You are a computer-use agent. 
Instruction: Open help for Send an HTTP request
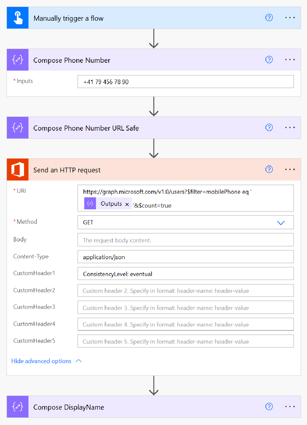pyautogui.click(x=269, y=169)
